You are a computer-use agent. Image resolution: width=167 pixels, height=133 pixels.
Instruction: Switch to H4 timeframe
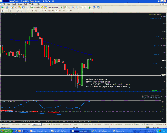click(x=60, y=11)
